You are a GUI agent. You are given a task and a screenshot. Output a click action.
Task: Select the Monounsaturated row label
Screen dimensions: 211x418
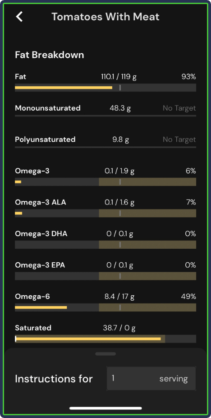[x=48, y=108]
